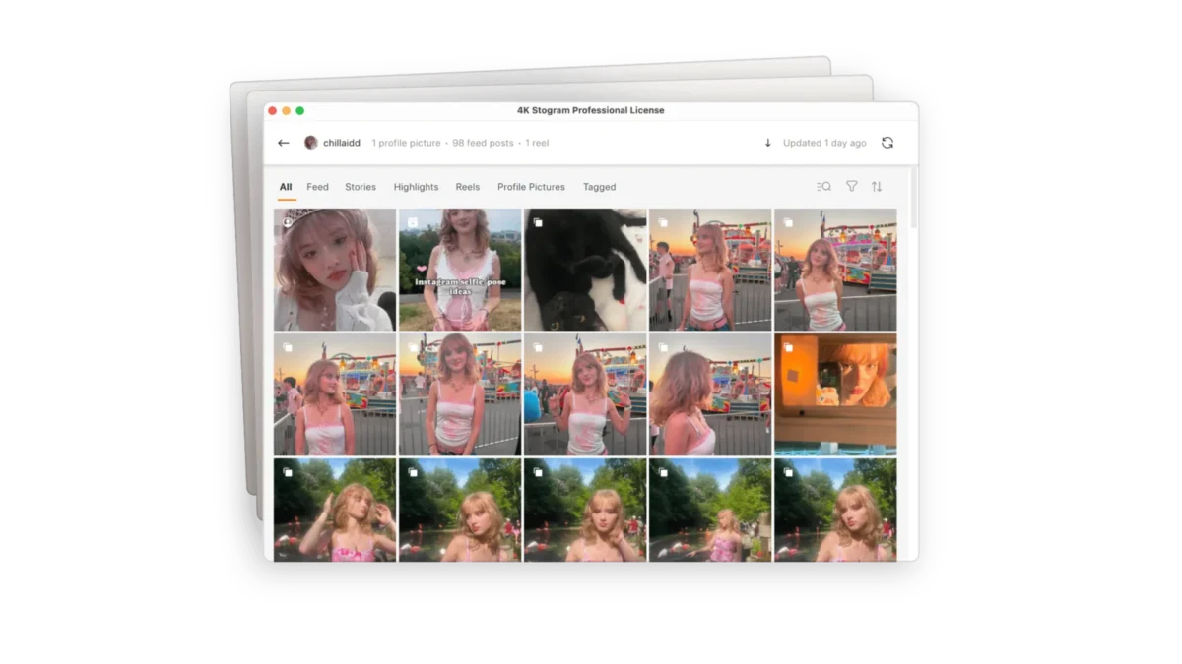Click the username chillaidd

[342, 143]
